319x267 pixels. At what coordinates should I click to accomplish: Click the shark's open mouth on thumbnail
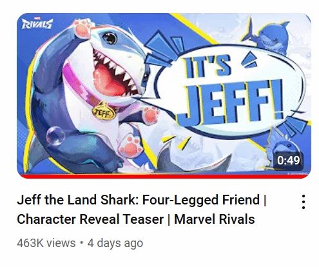pyautogui.click(x=114, y=73)
